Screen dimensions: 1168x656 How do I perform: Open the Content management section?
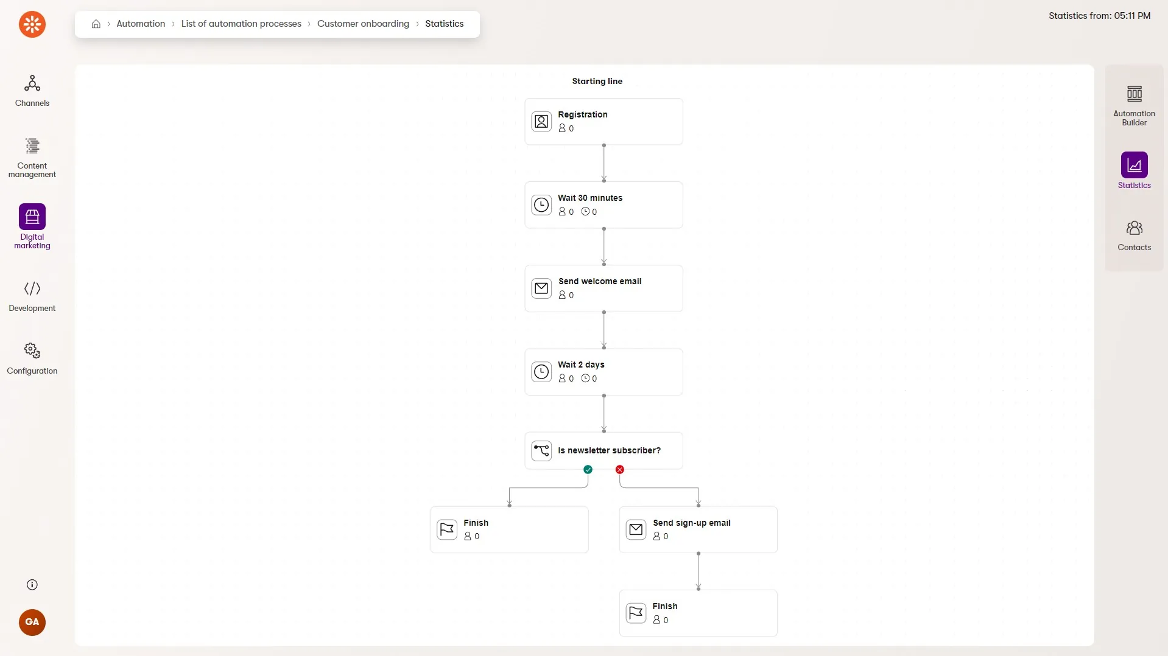[32, 157]
